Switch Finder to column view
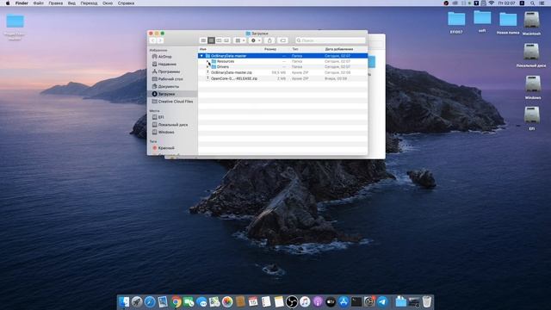This screenshot has height=310, width=551. [219, 40]
